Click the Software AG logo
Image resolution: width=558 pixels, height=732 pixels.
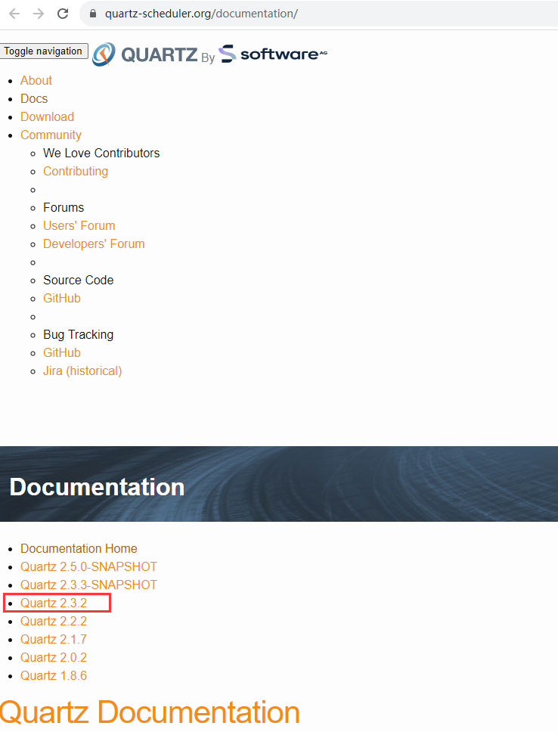point(273,54)
